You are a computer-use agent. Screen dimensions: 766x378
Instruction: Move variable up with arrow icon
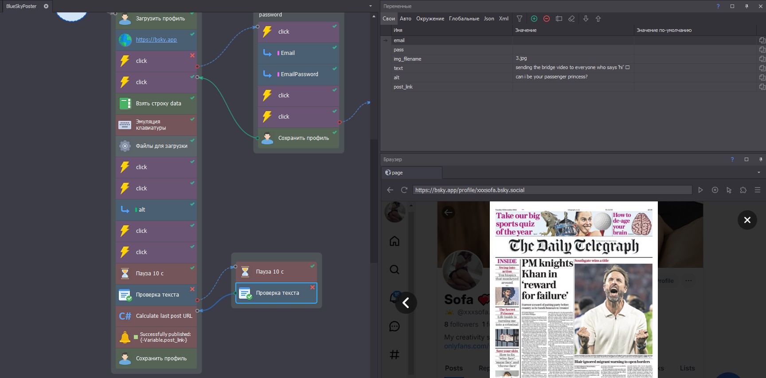pyautogui.click(x=598, y=19)
